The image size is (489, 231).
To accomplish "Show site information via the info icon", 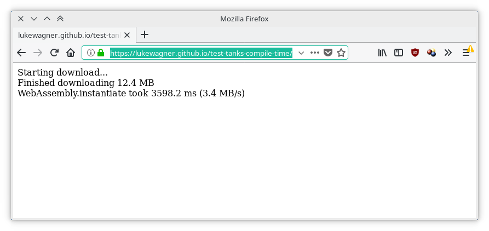I will pyautogui.click(x=90, y=53).
